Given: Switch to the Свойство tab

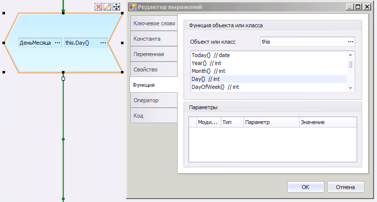Looking at the screenshot, I should tap(154, 69).
